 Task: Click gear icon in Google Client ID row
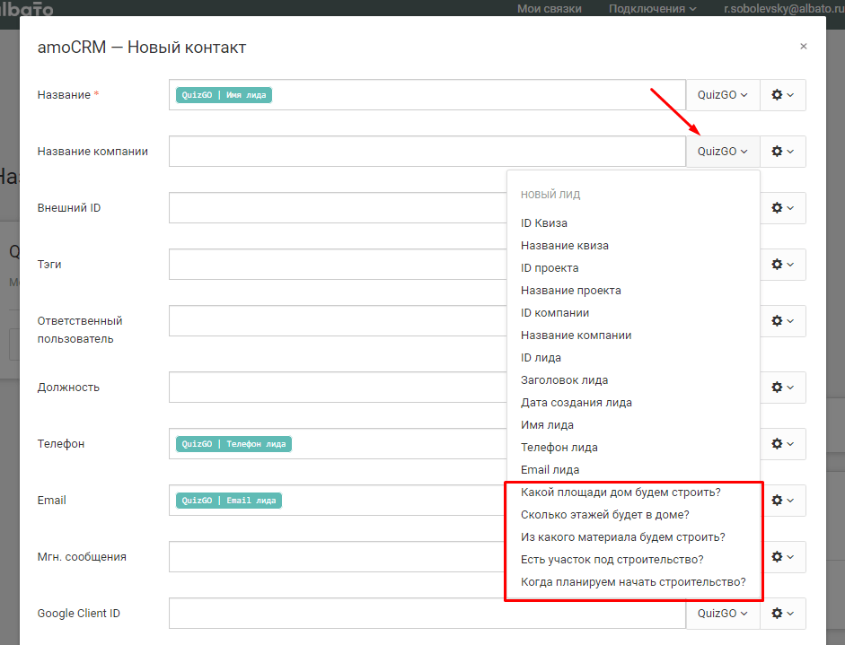[x=782, y=614]
